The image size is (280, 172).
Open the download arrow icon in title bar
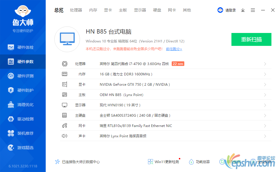pos(243,10)
